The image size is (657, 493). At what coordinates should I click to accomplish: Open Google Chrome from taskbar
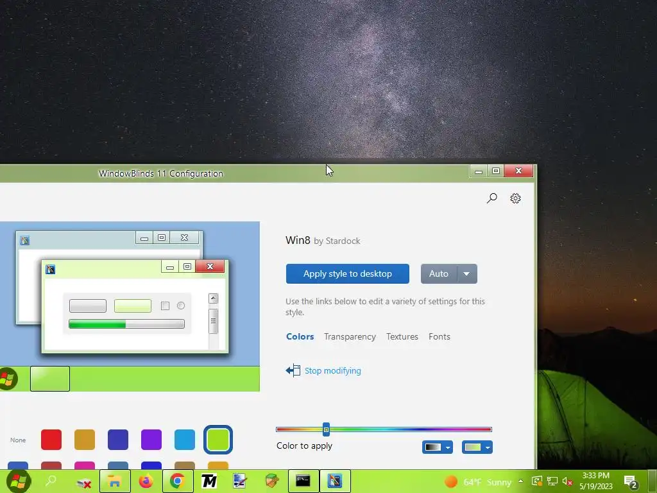click(178, 481)
